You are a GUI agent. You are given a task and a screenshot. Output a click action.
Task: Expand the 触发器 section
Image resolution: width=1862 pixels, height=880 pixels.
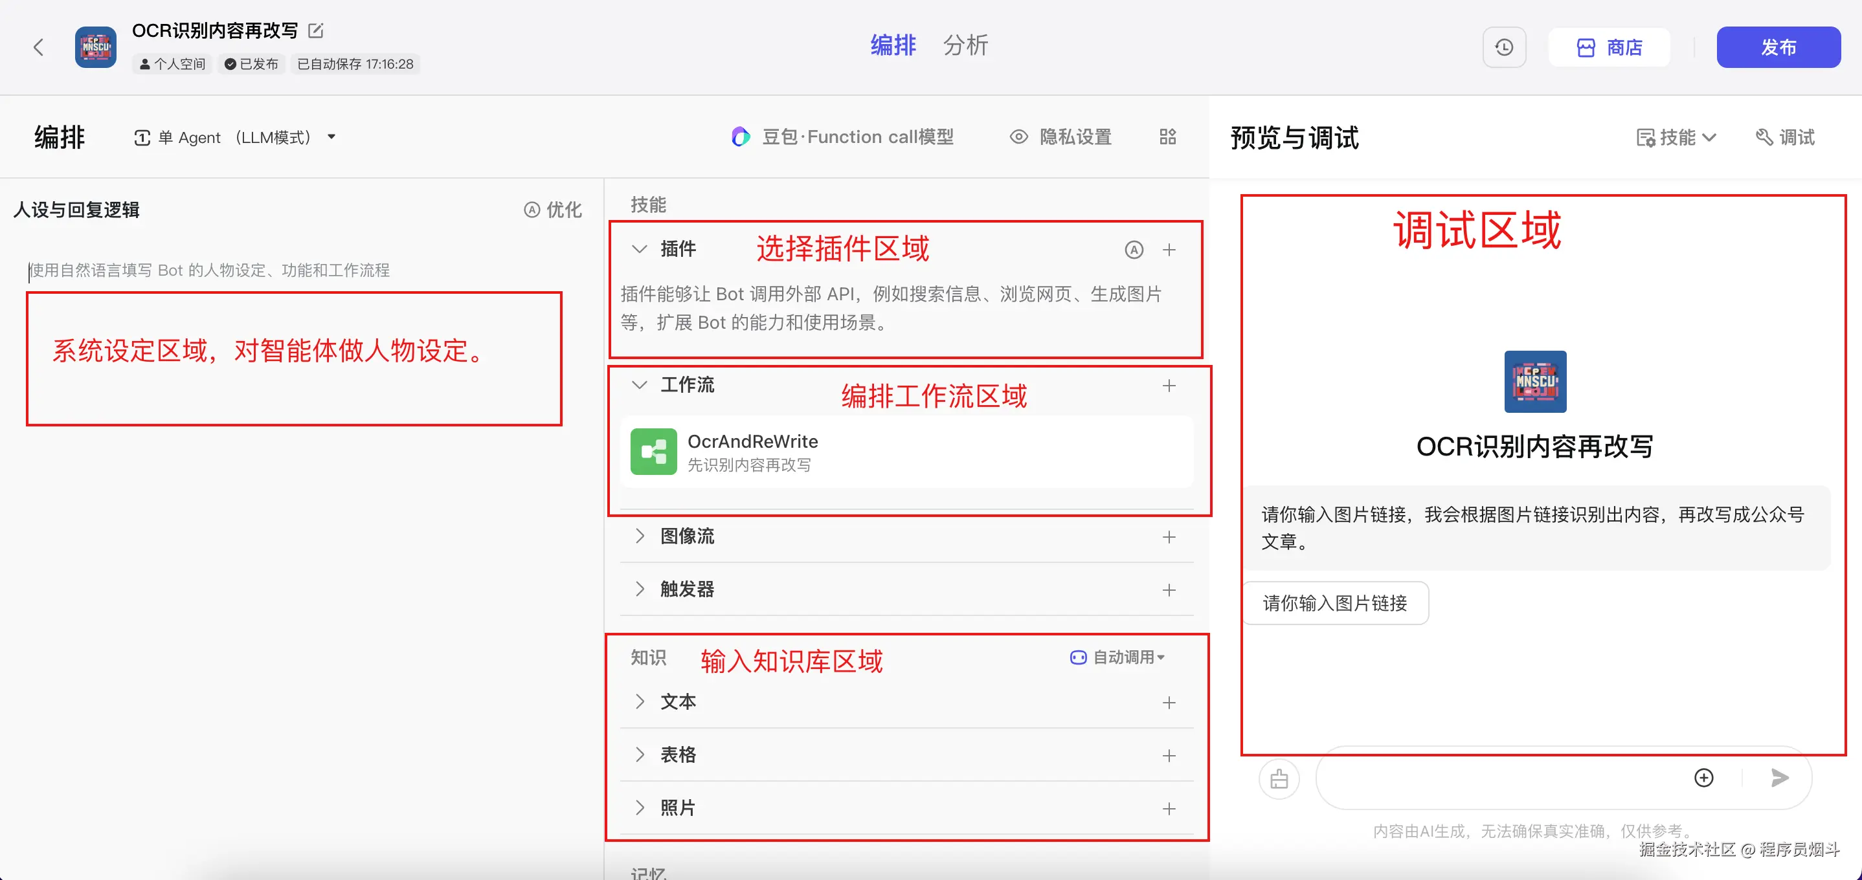point(639,589)
